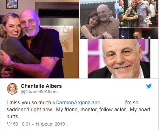Open Chantelle Albers' profile avatar
Image resolution: width=159 pixels, height=130 pixels.
point(12,89)
